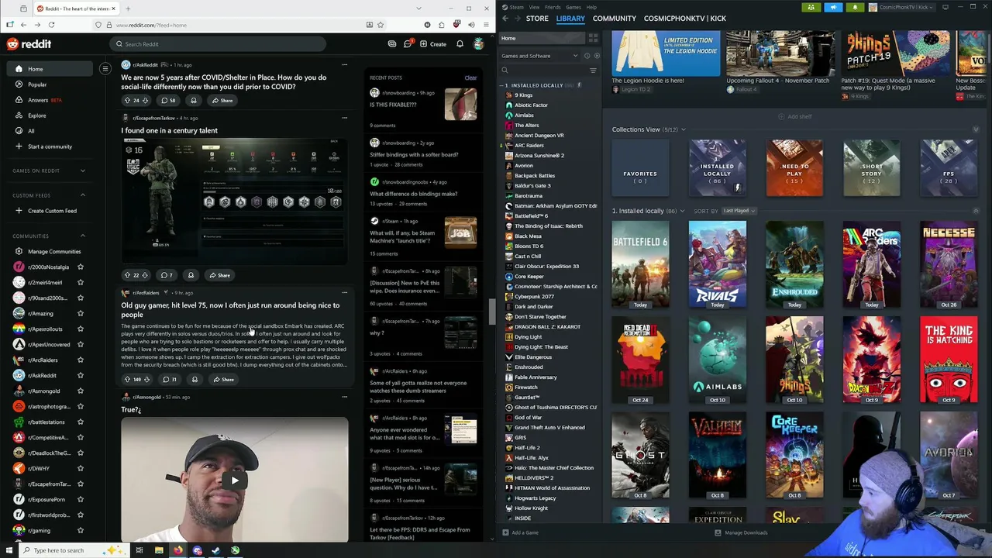The width and height of the screenshot is (992, 558).
Task: Expand the Games on Reddit section
Action: click(x=83, y=170)
